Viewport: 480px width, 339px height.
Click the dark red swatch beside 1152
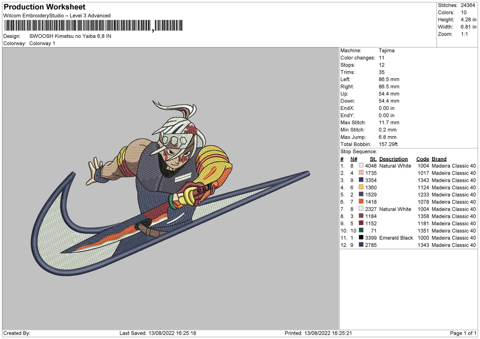[361, 223]
